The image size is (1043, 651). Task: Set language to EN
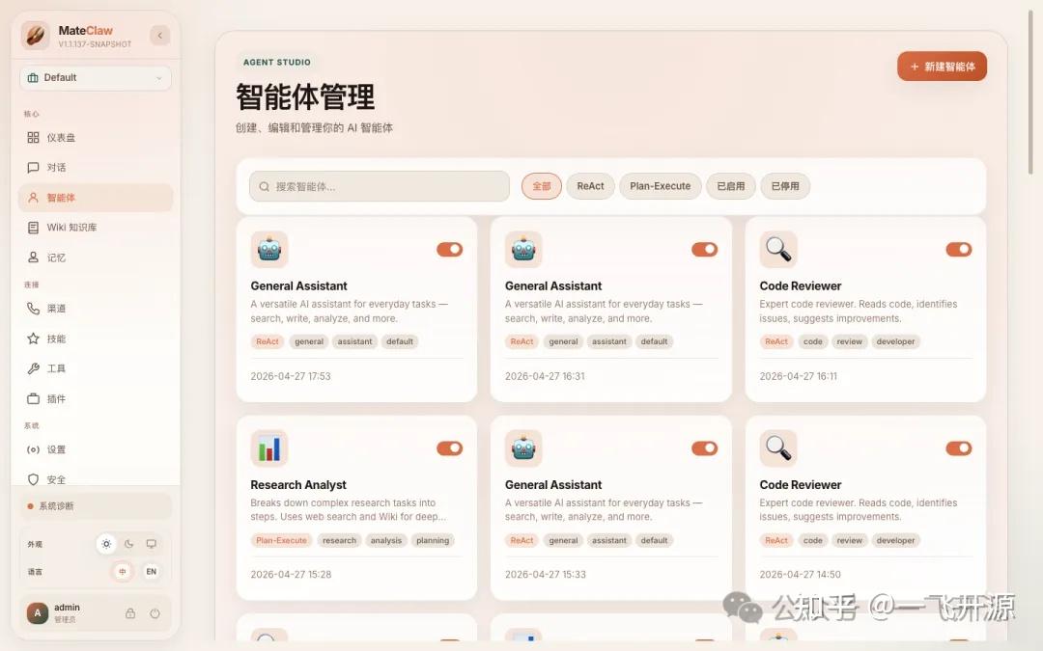click(151, 571)
